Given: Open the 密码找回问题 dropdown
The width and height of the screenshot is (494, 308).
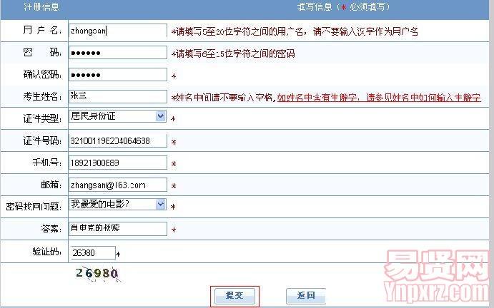Looking at the screenshot, I should pyautogui.click(x=117, y=205).
